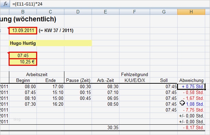Select the pause cell 00:30
Screen dimensions: 210x135
click(x=78, y=86)
